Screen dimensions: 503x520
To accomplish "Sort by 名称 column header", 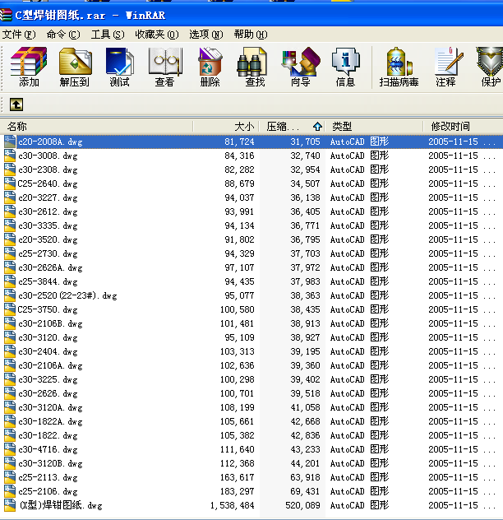I will tap(96, 127).
